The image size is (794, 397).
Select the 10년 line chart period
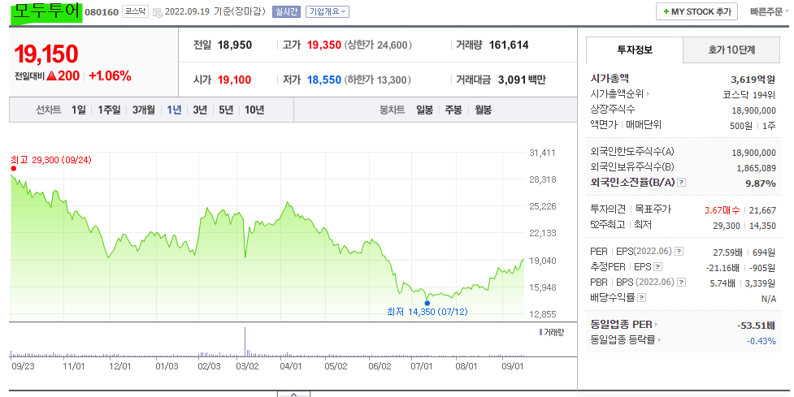(x=254, y=110)
